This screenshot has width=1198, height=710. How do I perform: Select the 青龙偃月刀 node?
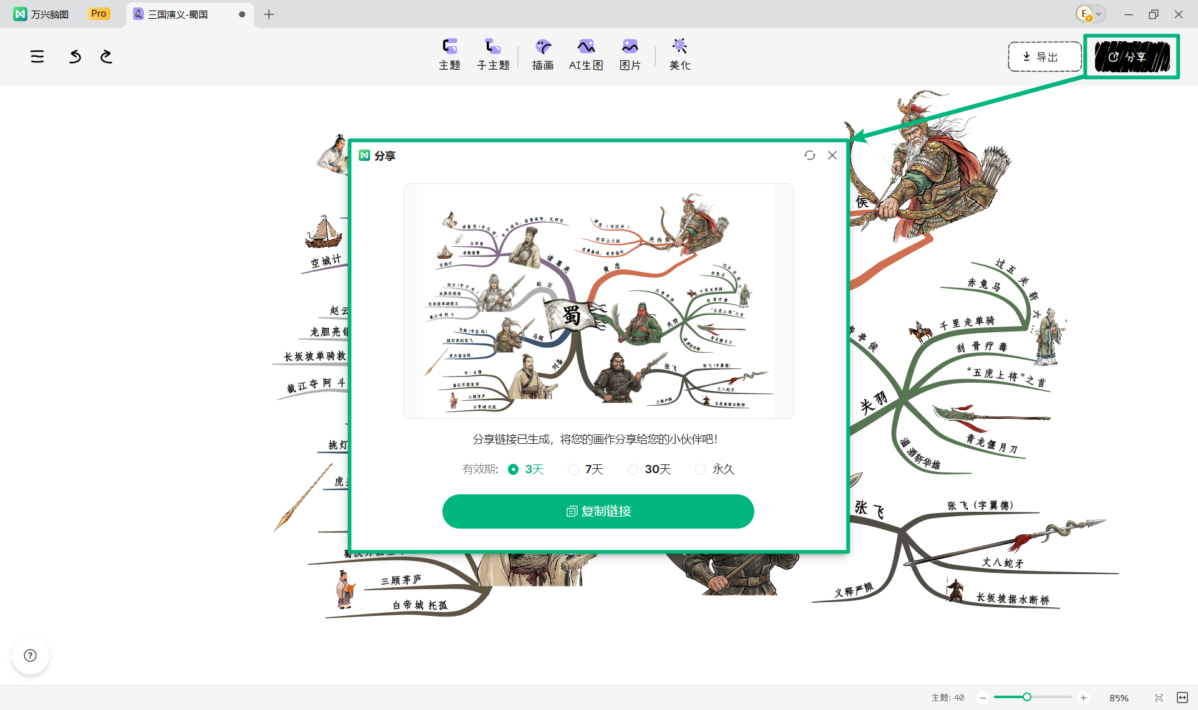click(x=992, y=443)
